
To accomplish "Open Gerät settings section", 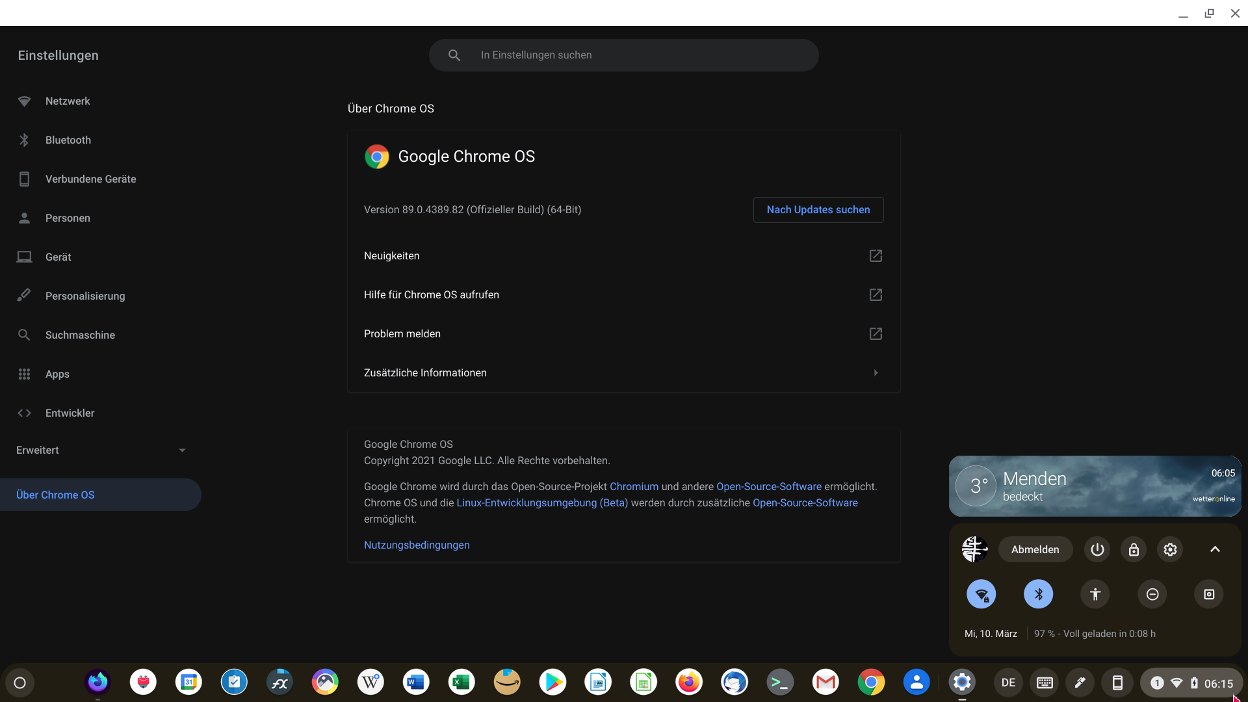I will (x=101, y=257).
